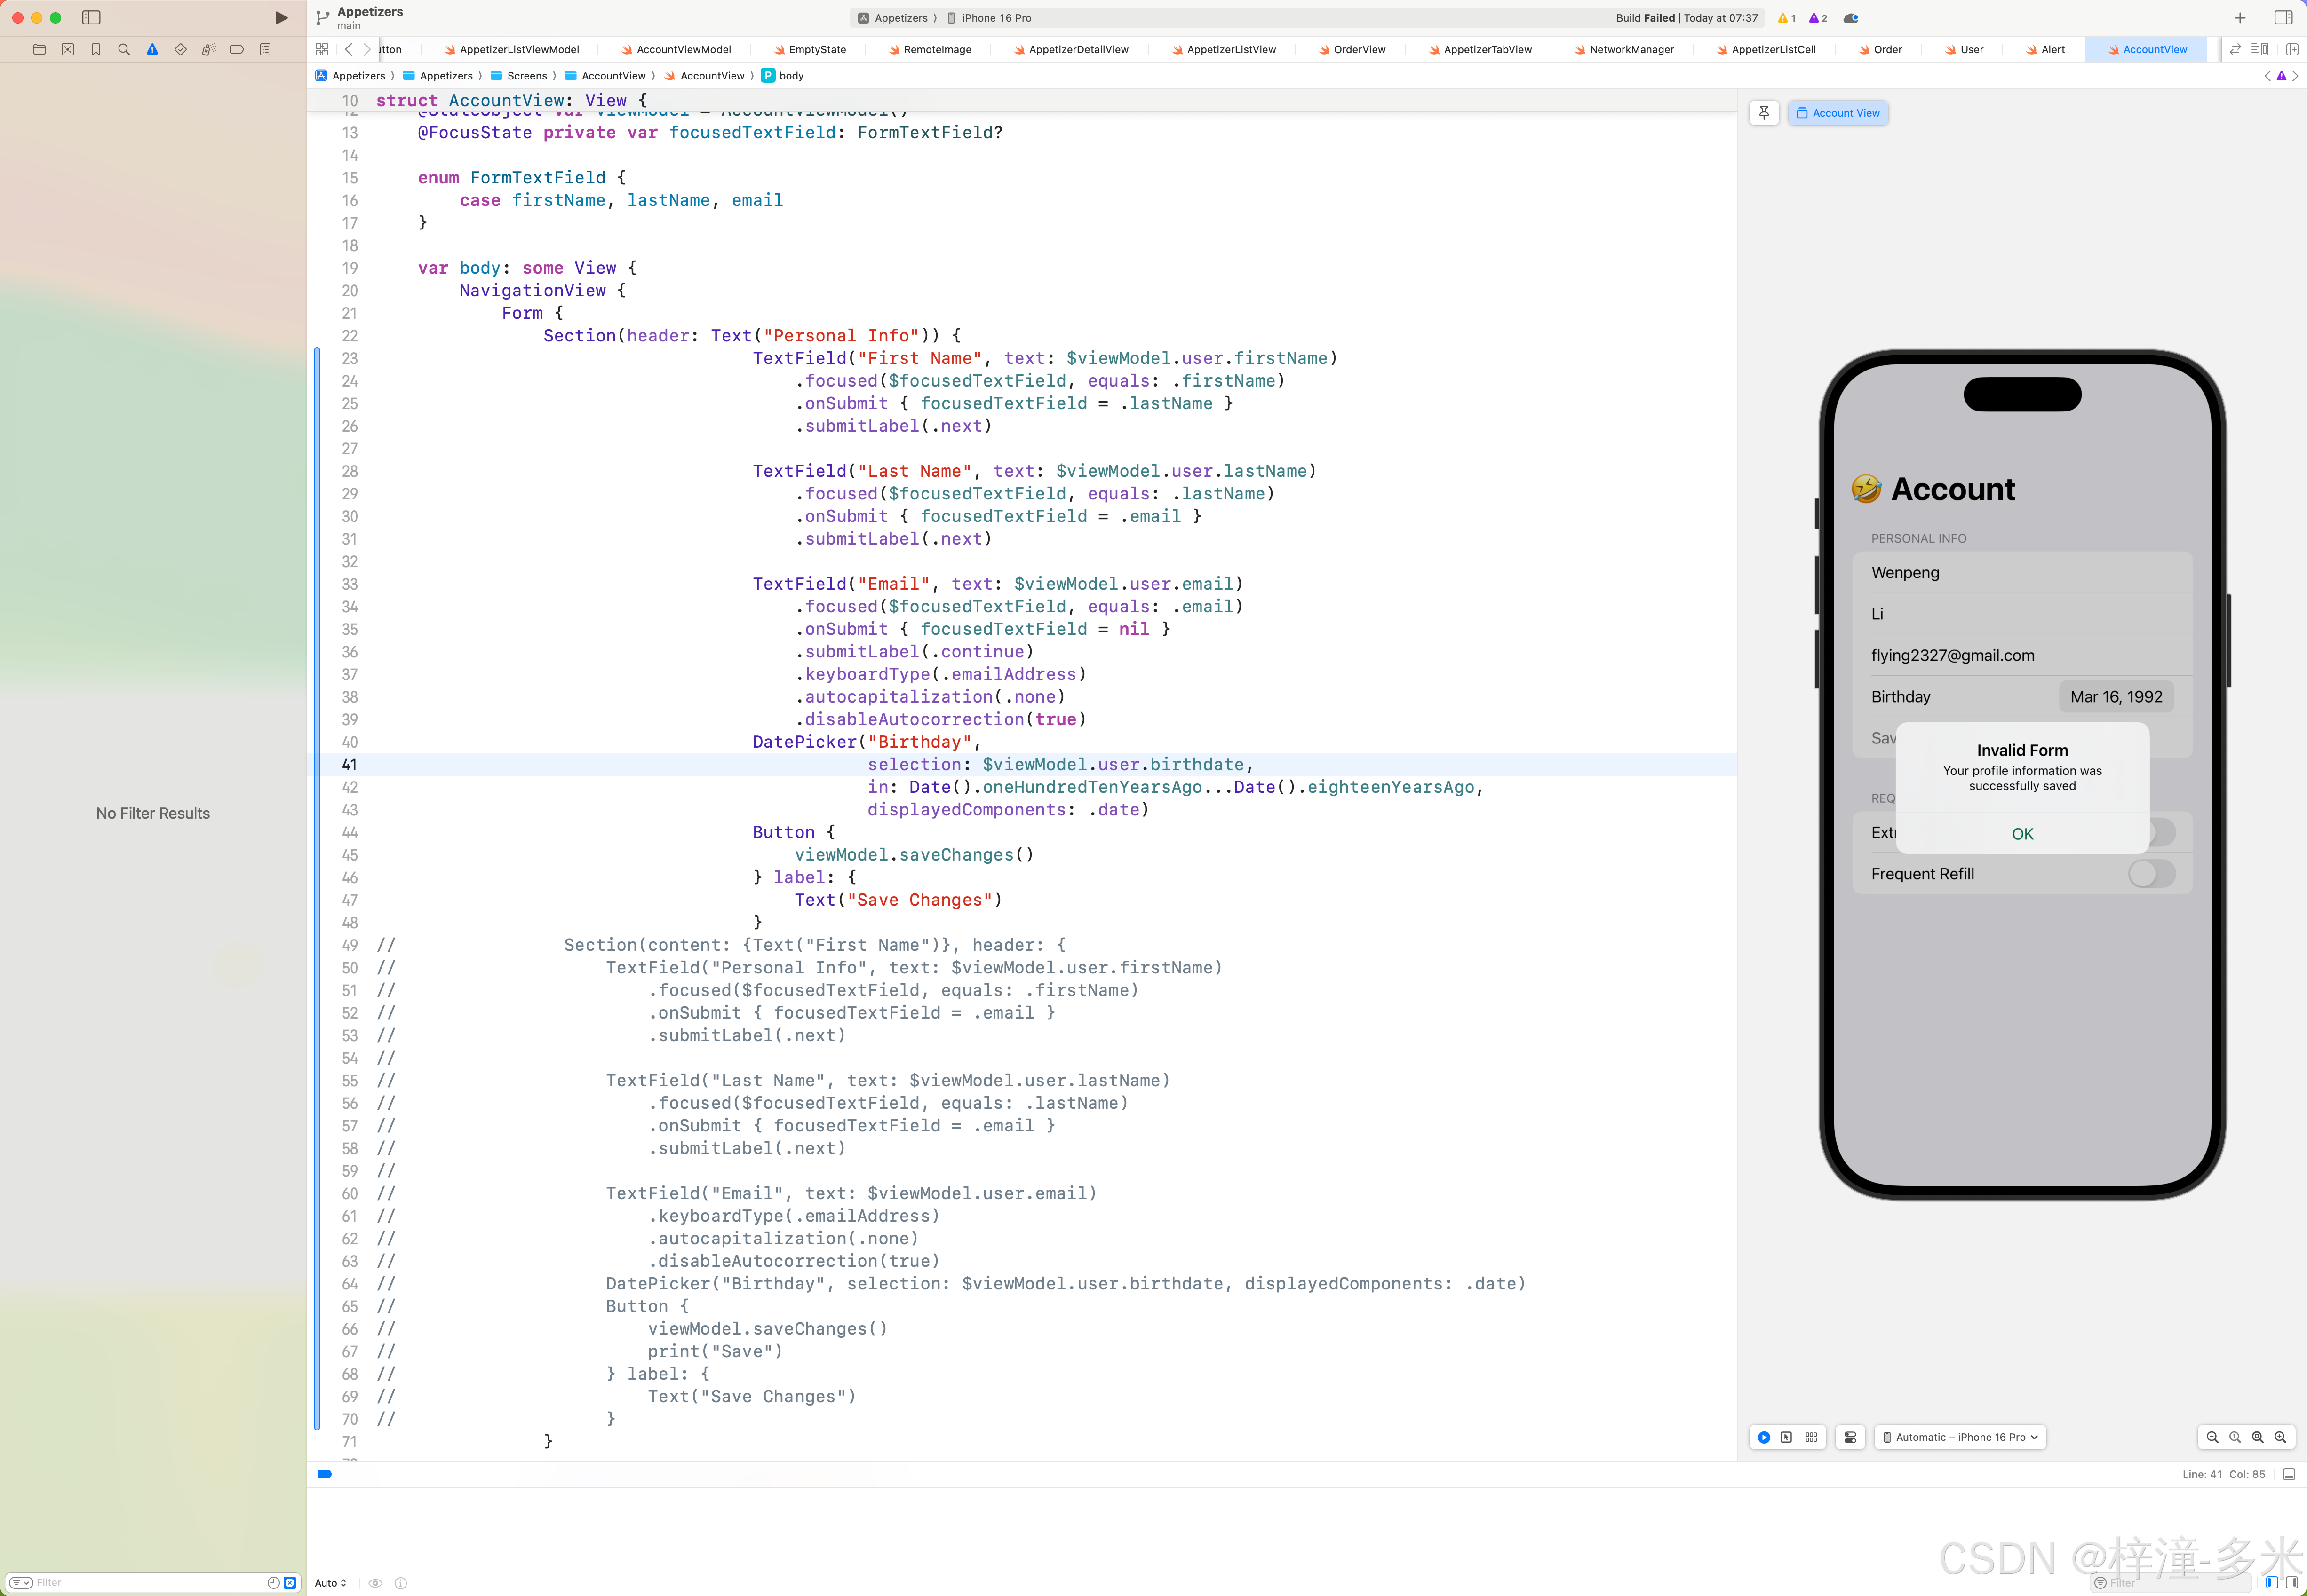Viewport: 2307px width, 1596px height.
Task: Click the Run build play button
Action: click(x=281, y=17)
